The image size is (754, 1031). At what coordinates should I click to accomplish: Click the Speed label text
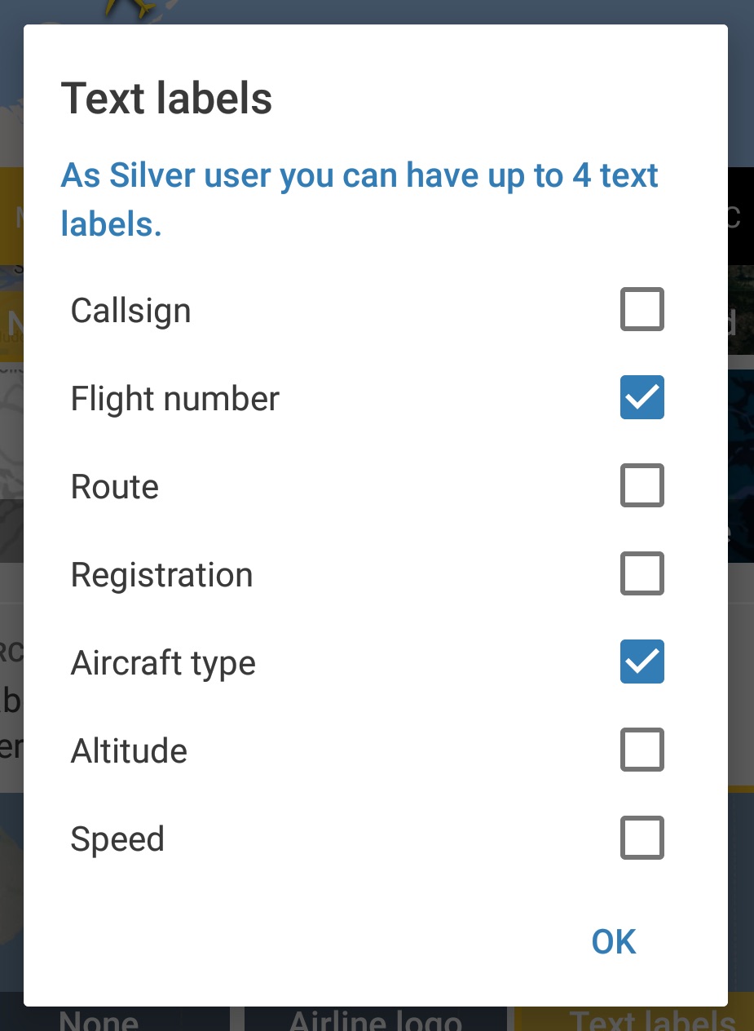point(118,839)
